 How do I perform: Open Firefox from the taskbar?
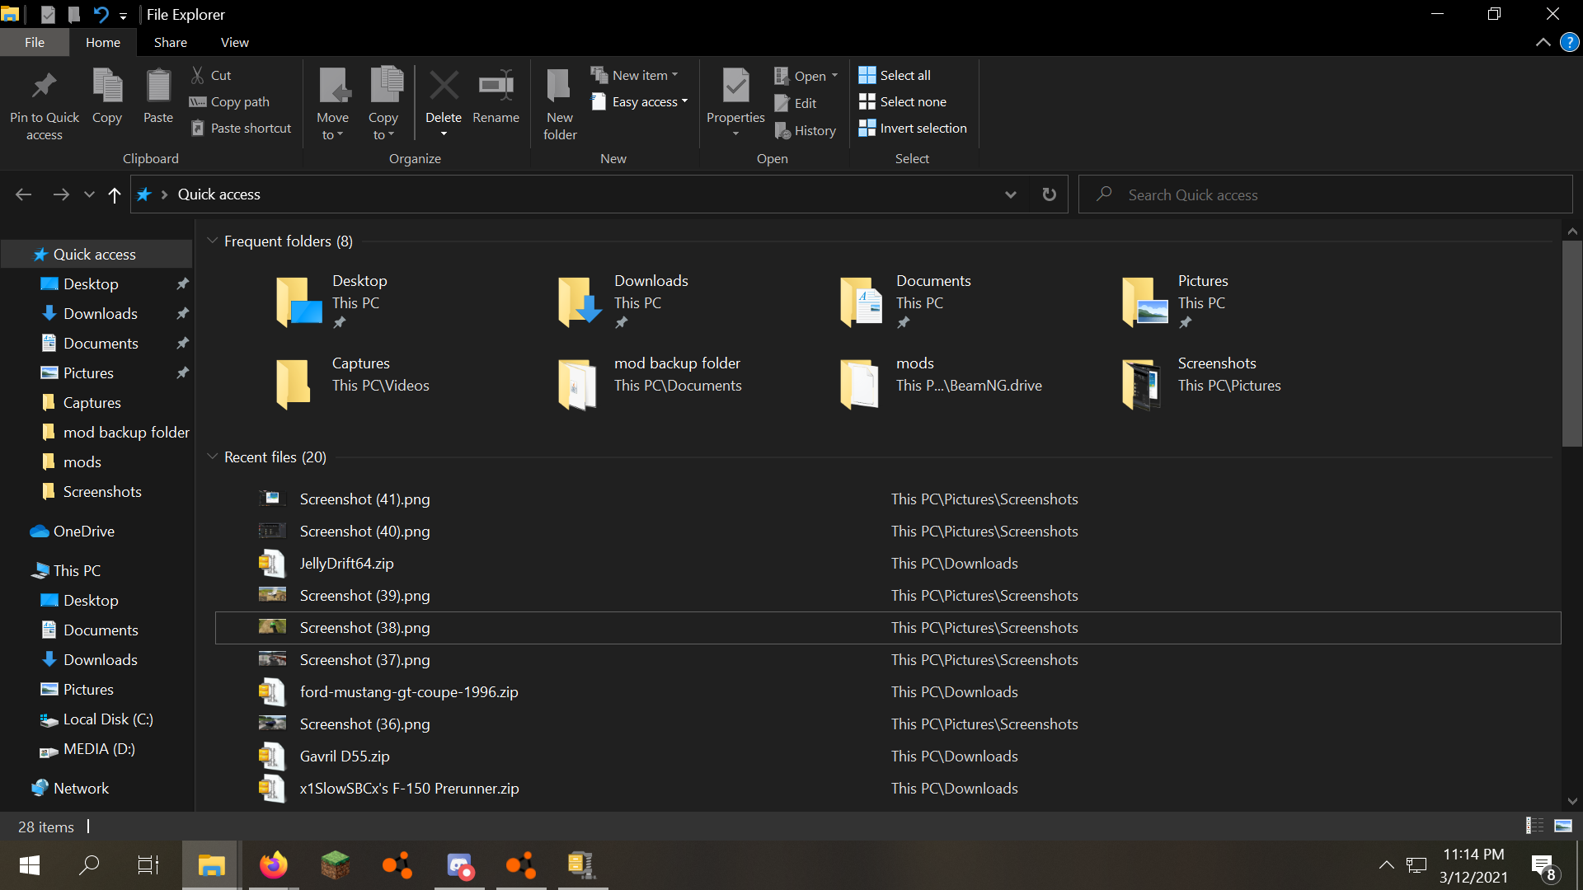pos(273,865)
